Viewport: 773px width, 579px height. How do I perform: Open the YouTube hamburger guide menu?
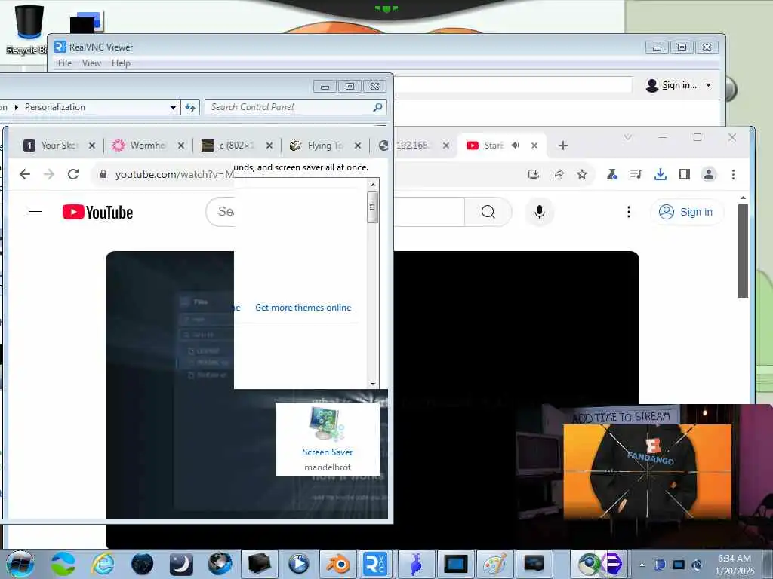[x=35, y=212]
